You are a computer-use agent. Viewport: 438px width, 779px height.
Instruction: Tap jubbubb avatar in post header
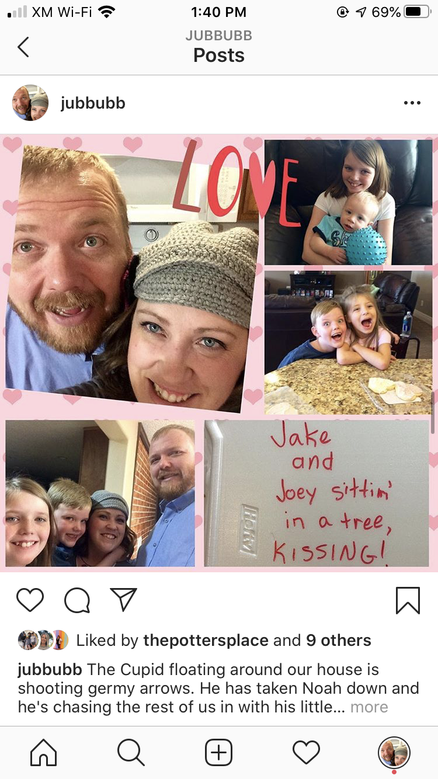(x=30, y=103)
